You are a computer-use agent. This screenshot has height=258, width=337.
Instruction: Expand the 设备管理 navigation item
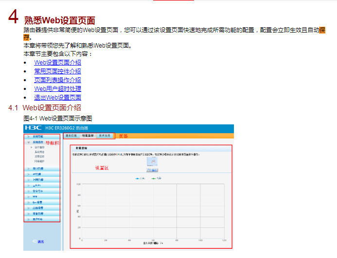[42, 213]
